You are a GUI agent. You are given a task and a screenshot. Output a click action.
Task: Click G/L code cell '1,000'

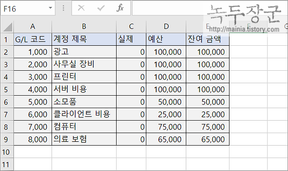coord(33,52)
